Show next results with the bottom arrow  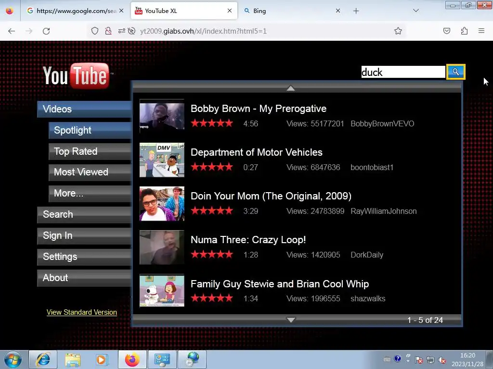pos(291,320)
